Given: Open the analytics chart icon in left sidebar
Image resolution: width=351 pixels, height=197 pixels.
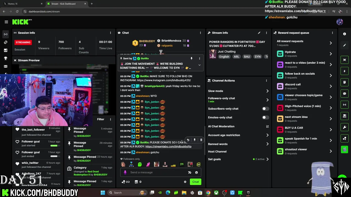Looking at the screenshot, I should click(5, 50).
